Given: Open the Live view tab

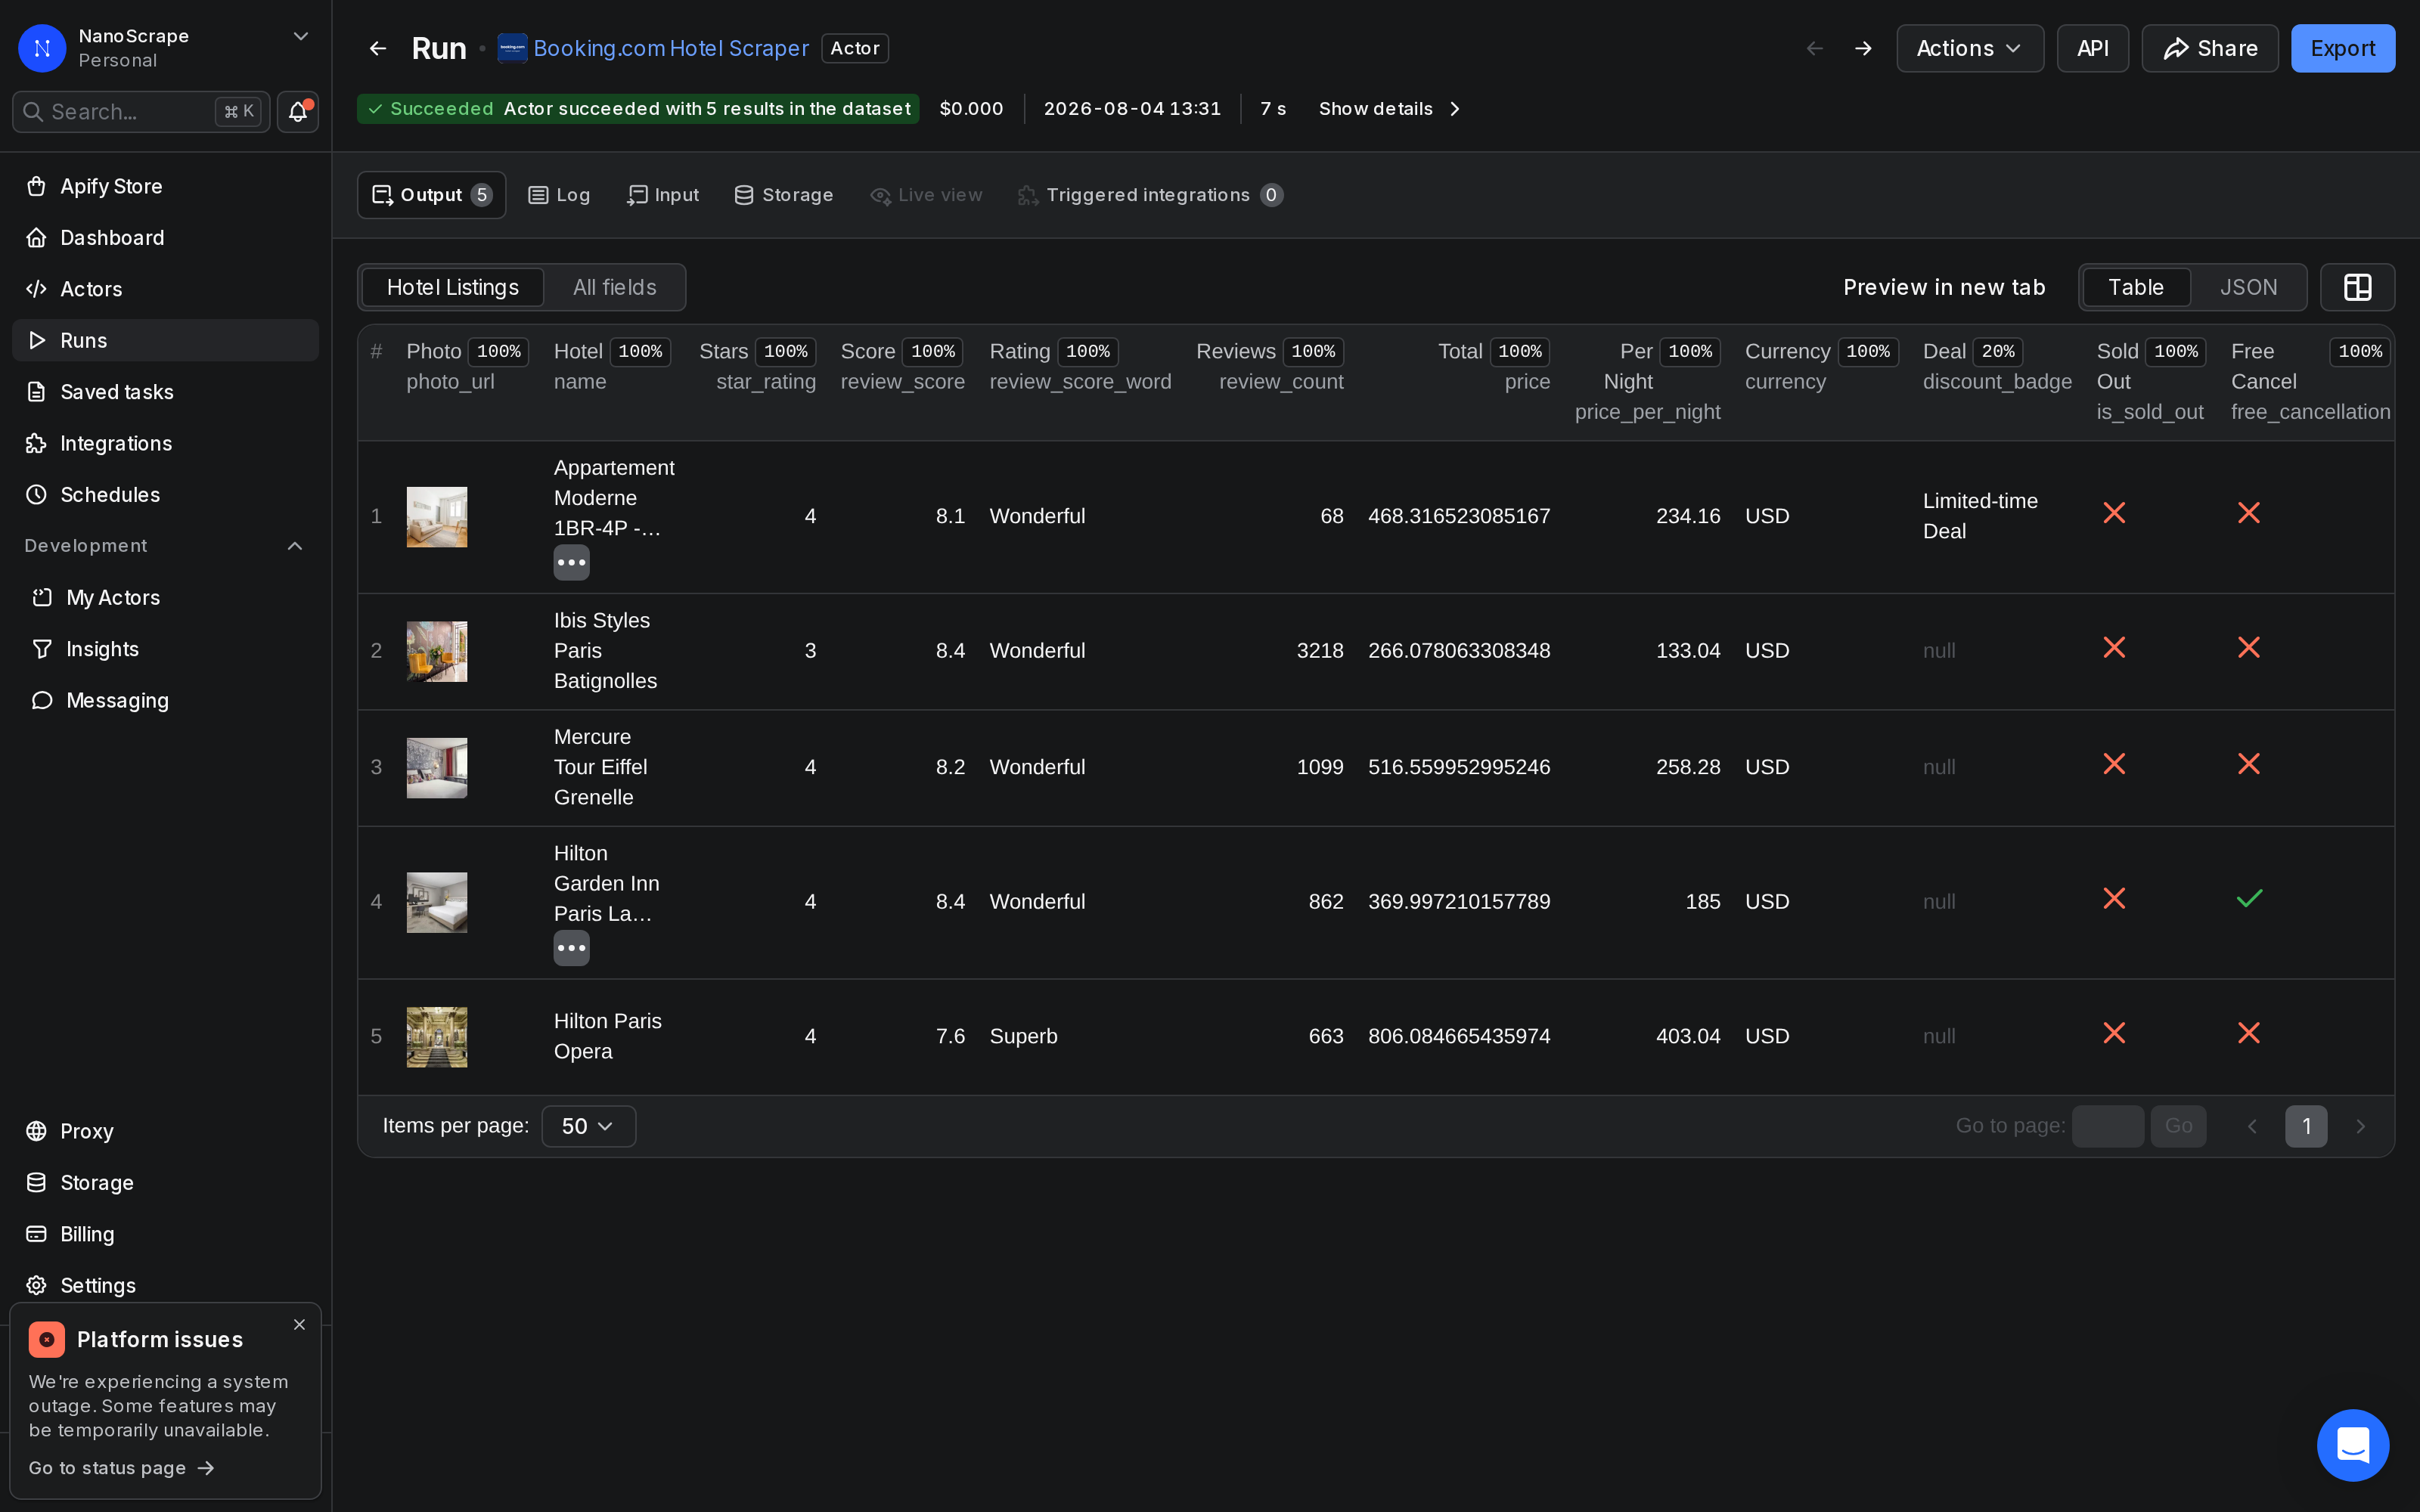Looking at the screenshot, I should pos(926,195).
